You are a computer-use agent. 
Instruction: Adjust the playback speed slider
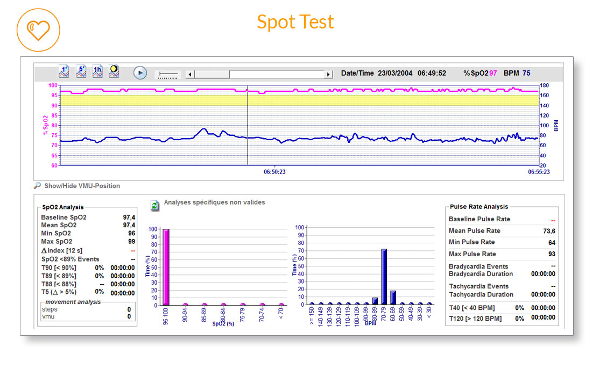pos(168,74)
